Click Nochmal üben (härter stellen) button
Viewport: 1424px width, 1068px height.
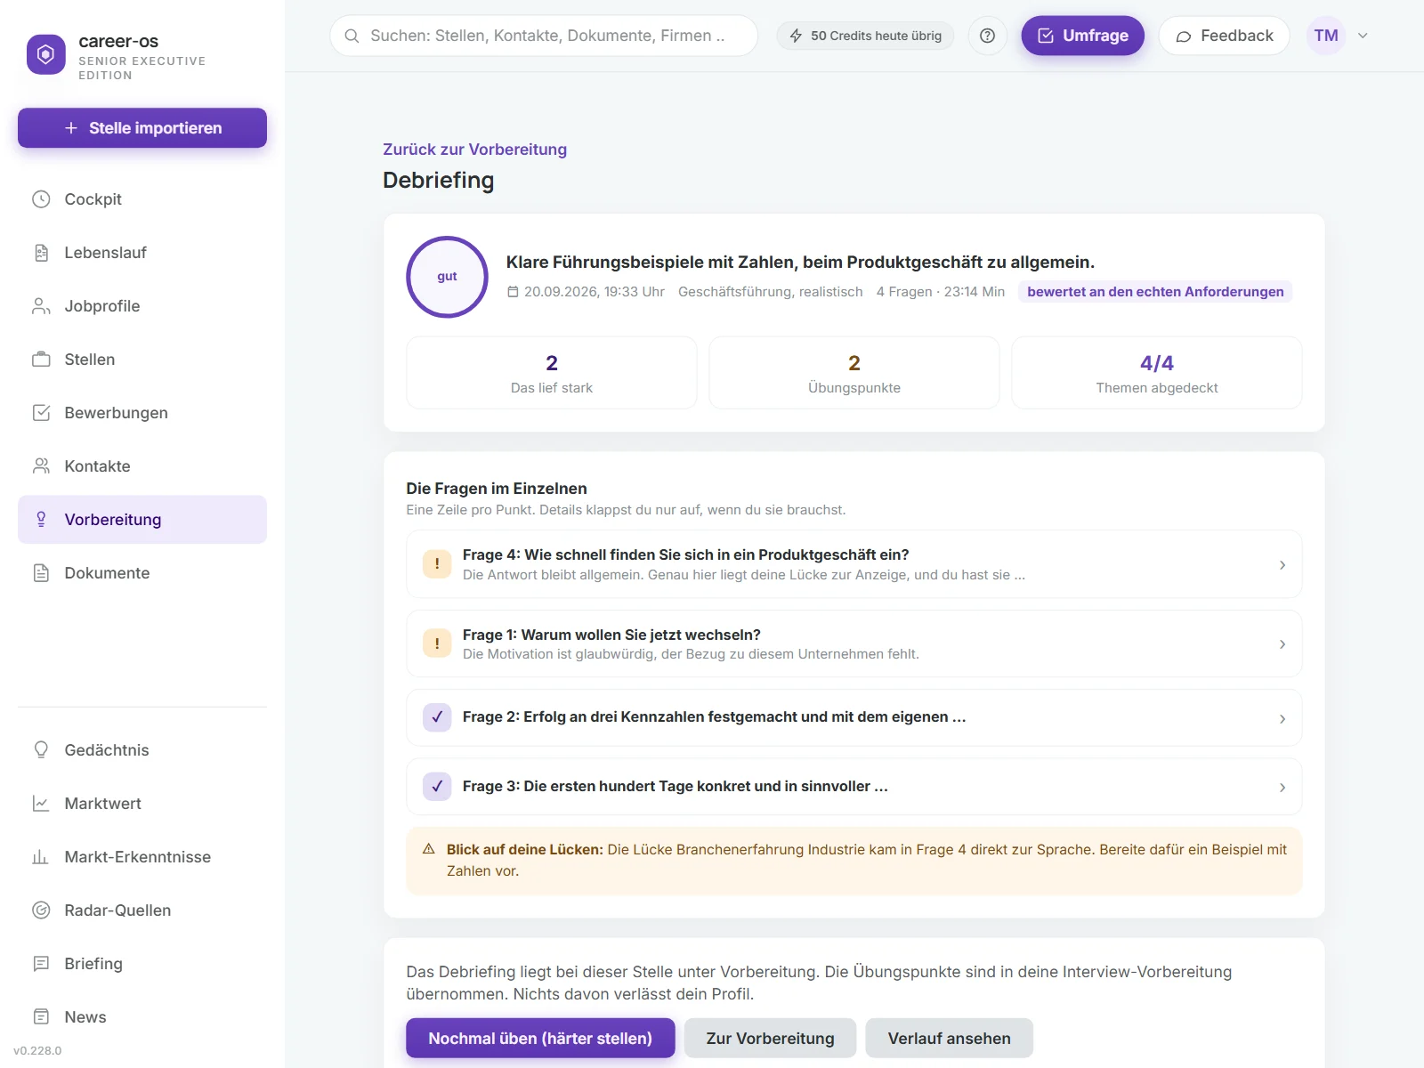[x=540, y=1039]
